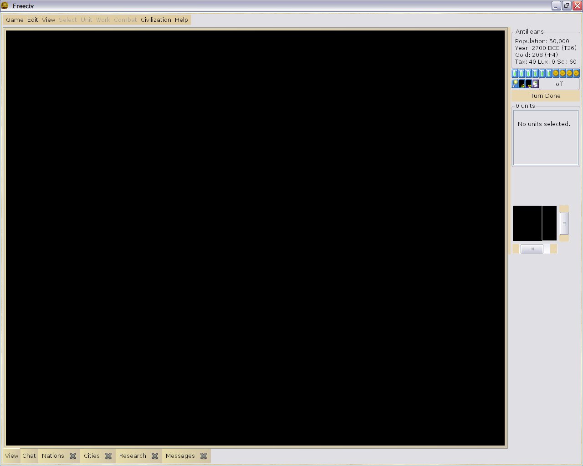Click the nuclear winter indicator icon

(x=529, y=84)
